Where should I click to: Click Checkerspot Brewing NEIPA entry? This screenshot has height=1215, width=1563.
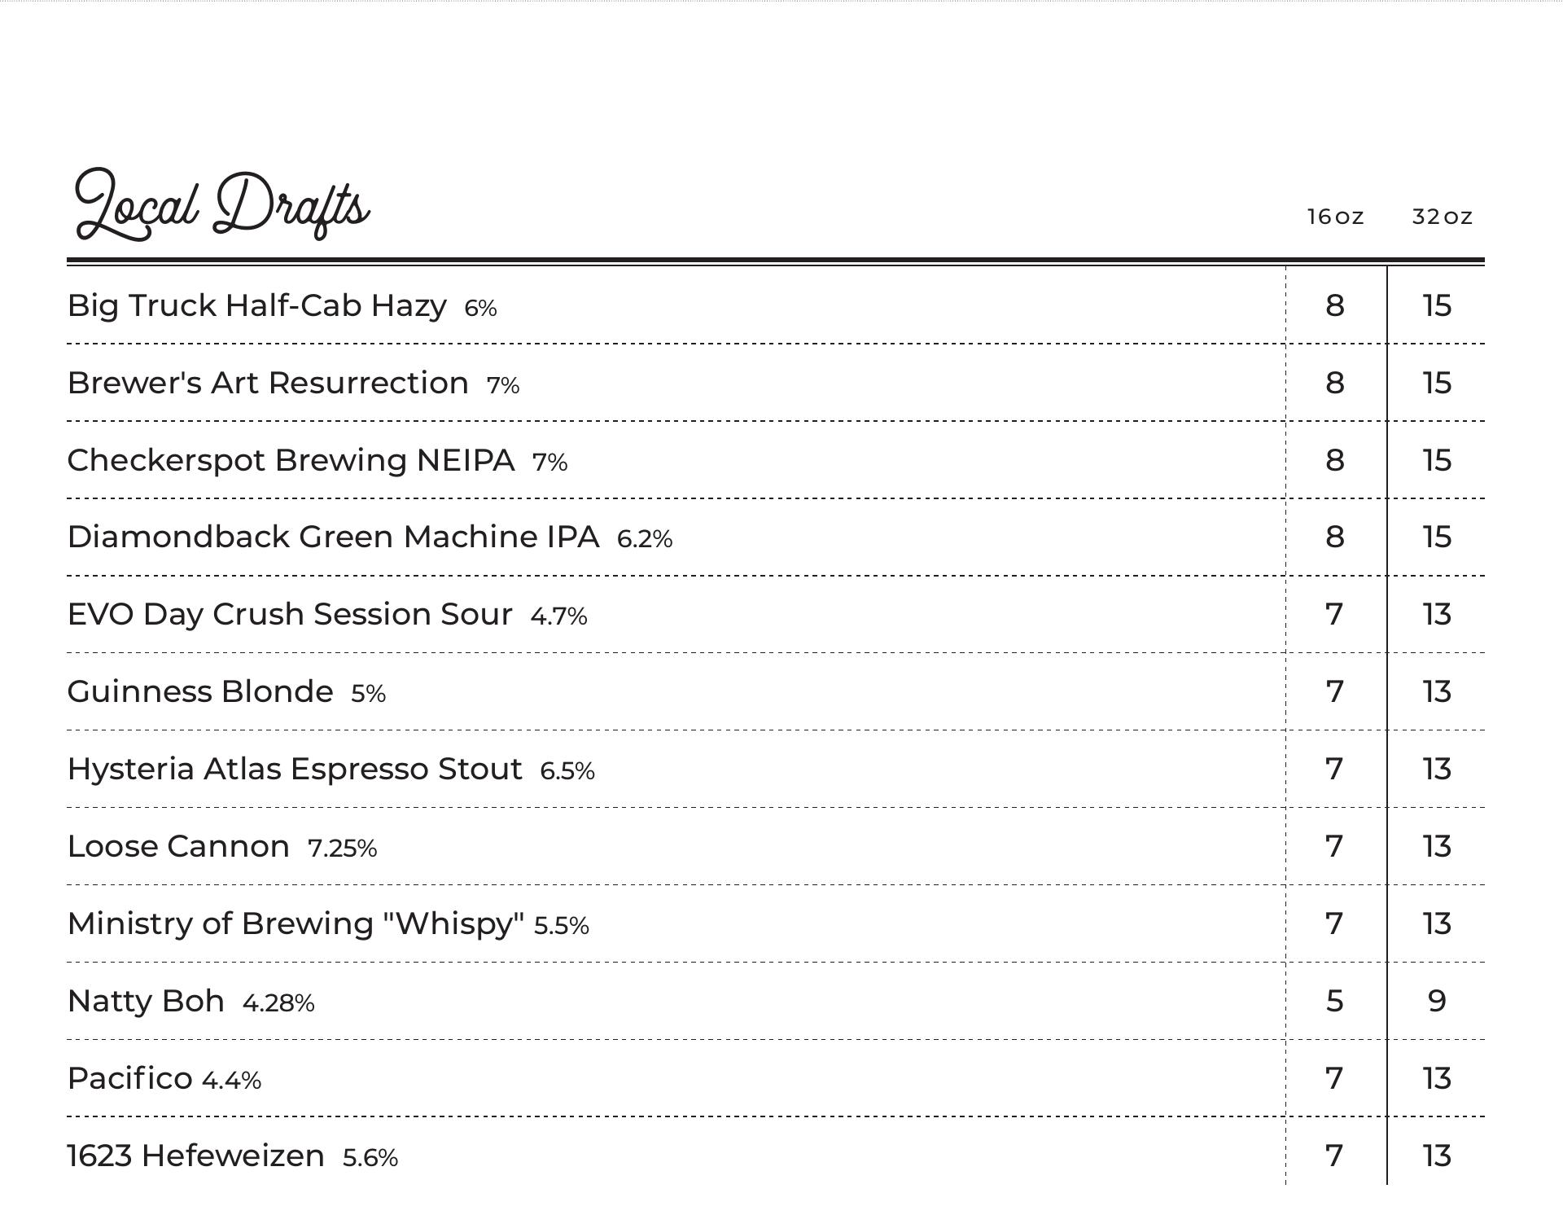point(291,460)
